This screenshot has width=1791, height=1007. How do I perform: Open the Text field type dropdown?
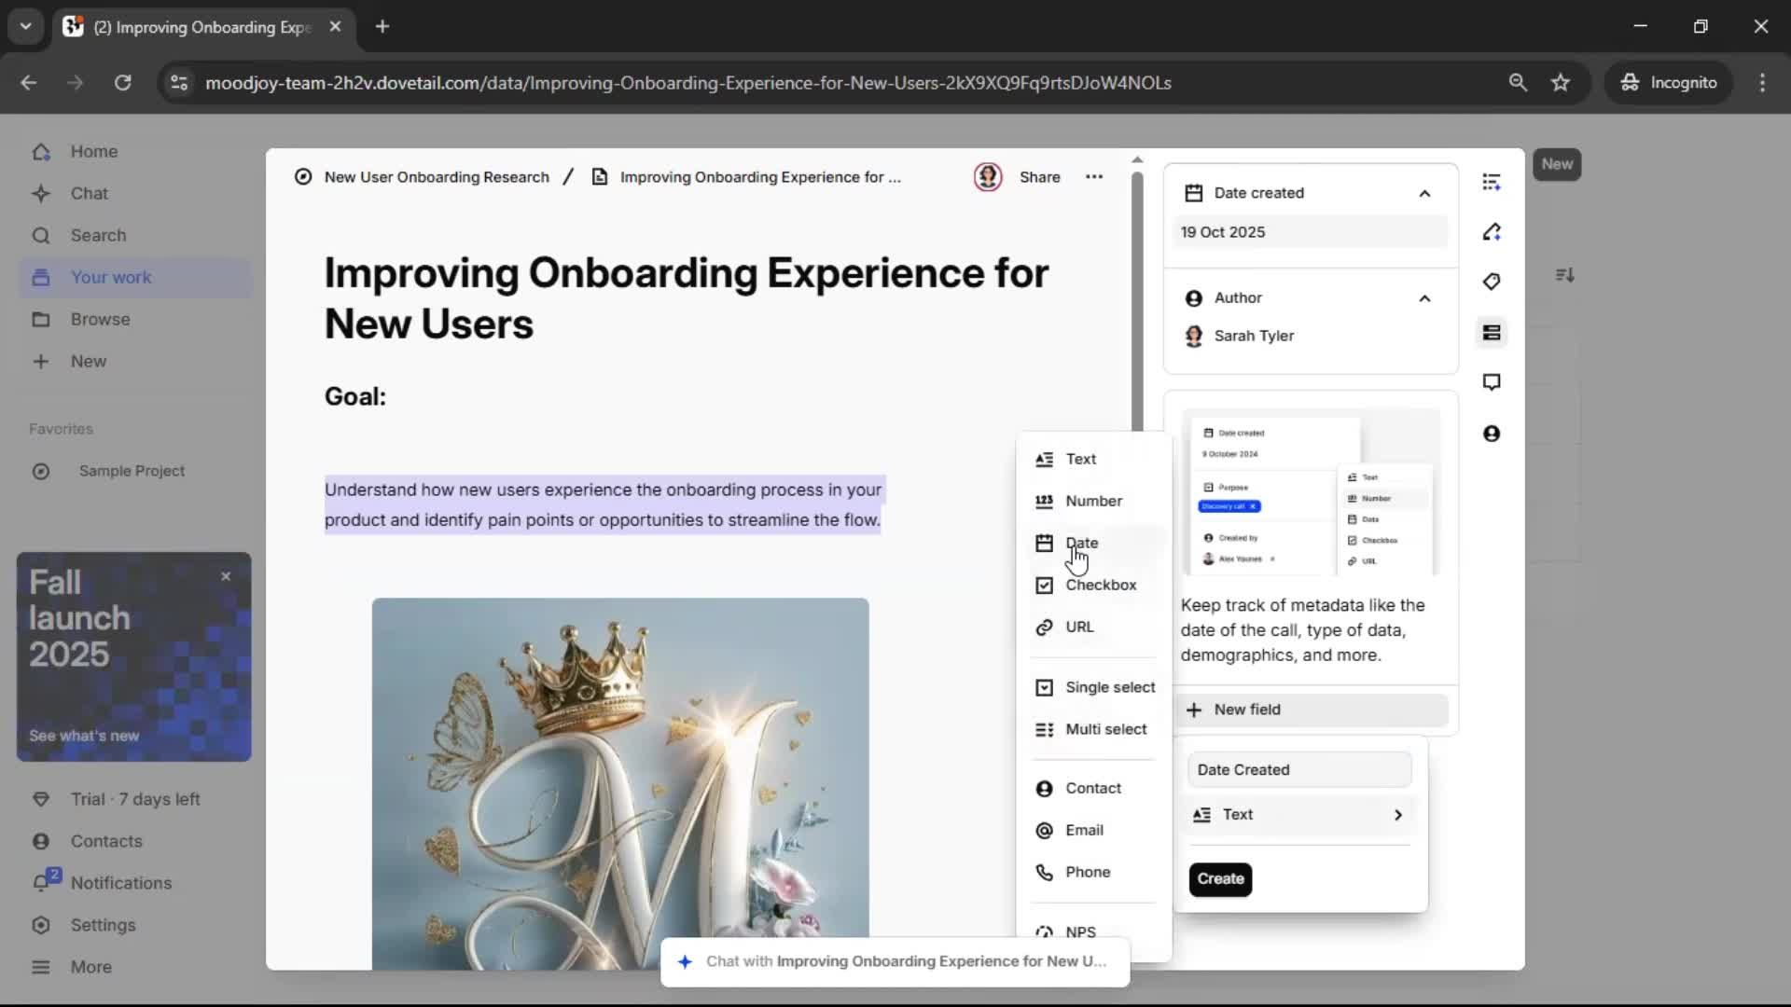1299,815
